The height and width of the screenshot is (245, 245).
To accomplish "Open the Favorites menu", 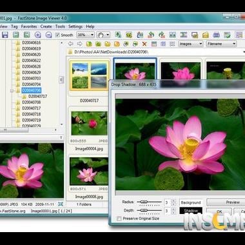I will coord(29,26).
